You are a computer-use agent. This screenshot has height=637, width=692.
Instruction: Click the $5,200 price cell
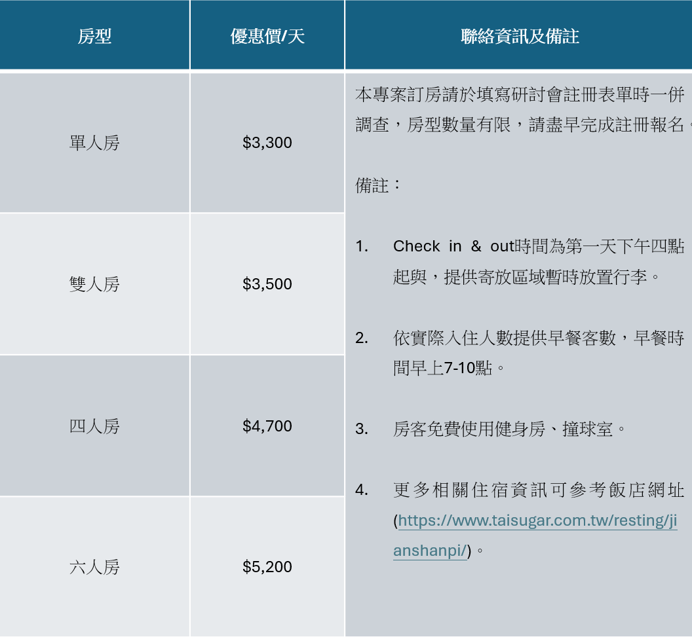(267, 567)
